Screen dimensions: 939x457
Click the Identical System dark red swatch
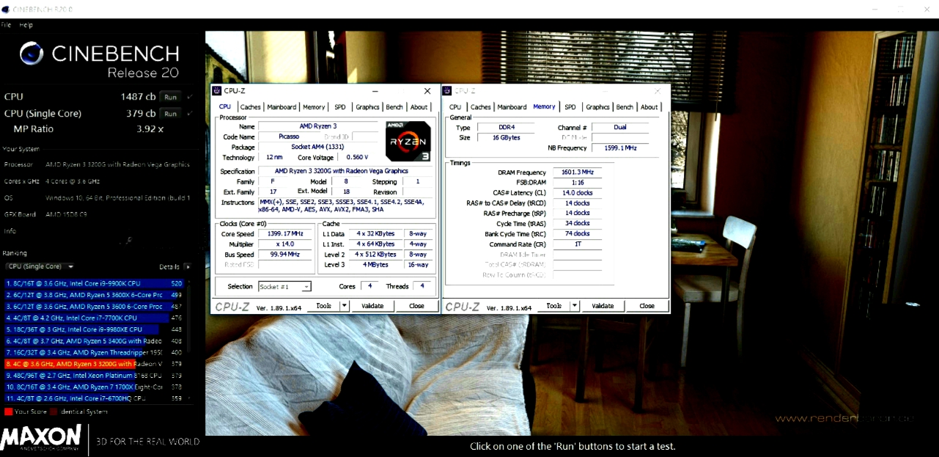(54, 412)
